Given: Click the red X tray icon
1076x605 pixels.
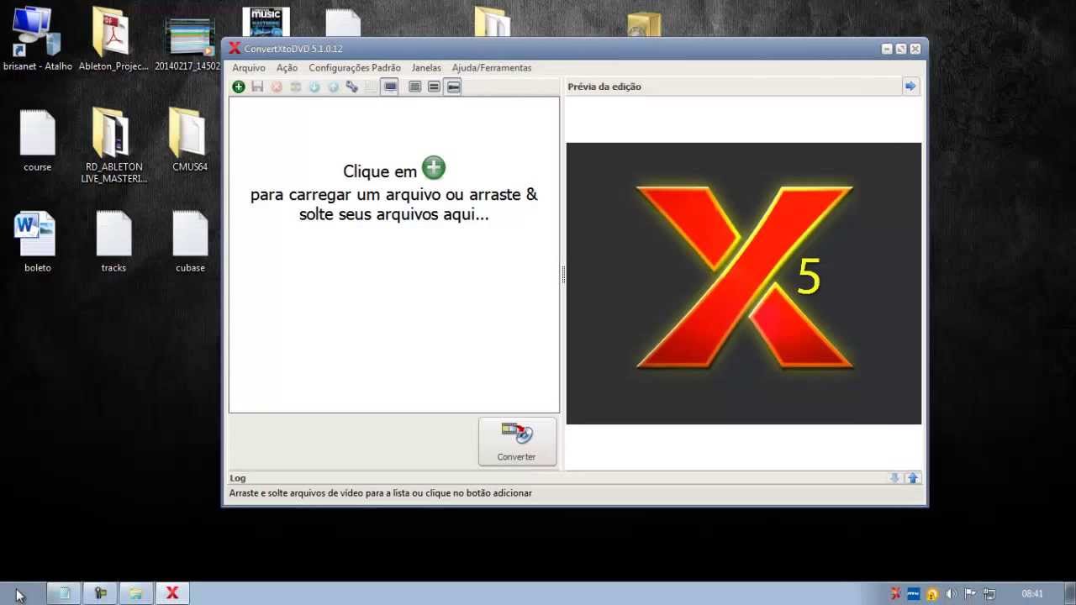Looking at the screenshot, I should (x=896, y=593).
